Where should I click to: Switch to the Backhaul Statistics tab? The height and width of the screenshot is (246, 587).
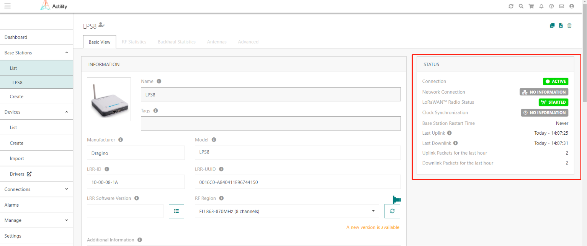pyautogui.click(x=177, y=42)
